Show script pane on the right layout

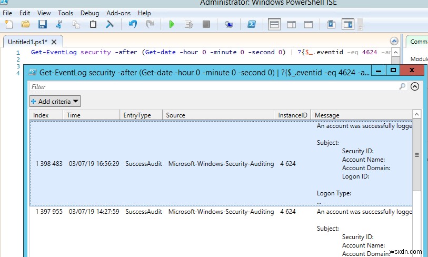291,25
